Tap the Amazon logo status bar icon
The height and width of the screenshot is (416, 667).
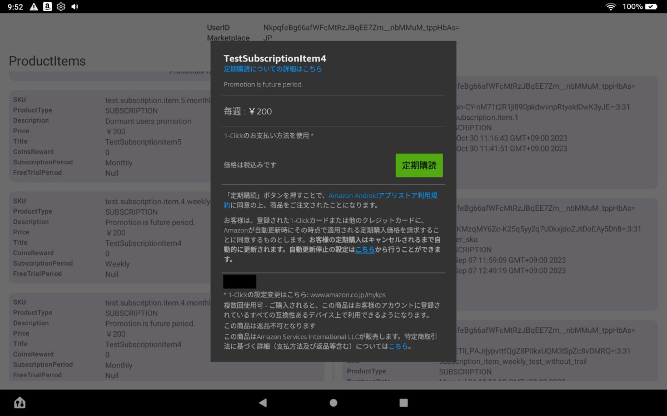click(47, 7)
